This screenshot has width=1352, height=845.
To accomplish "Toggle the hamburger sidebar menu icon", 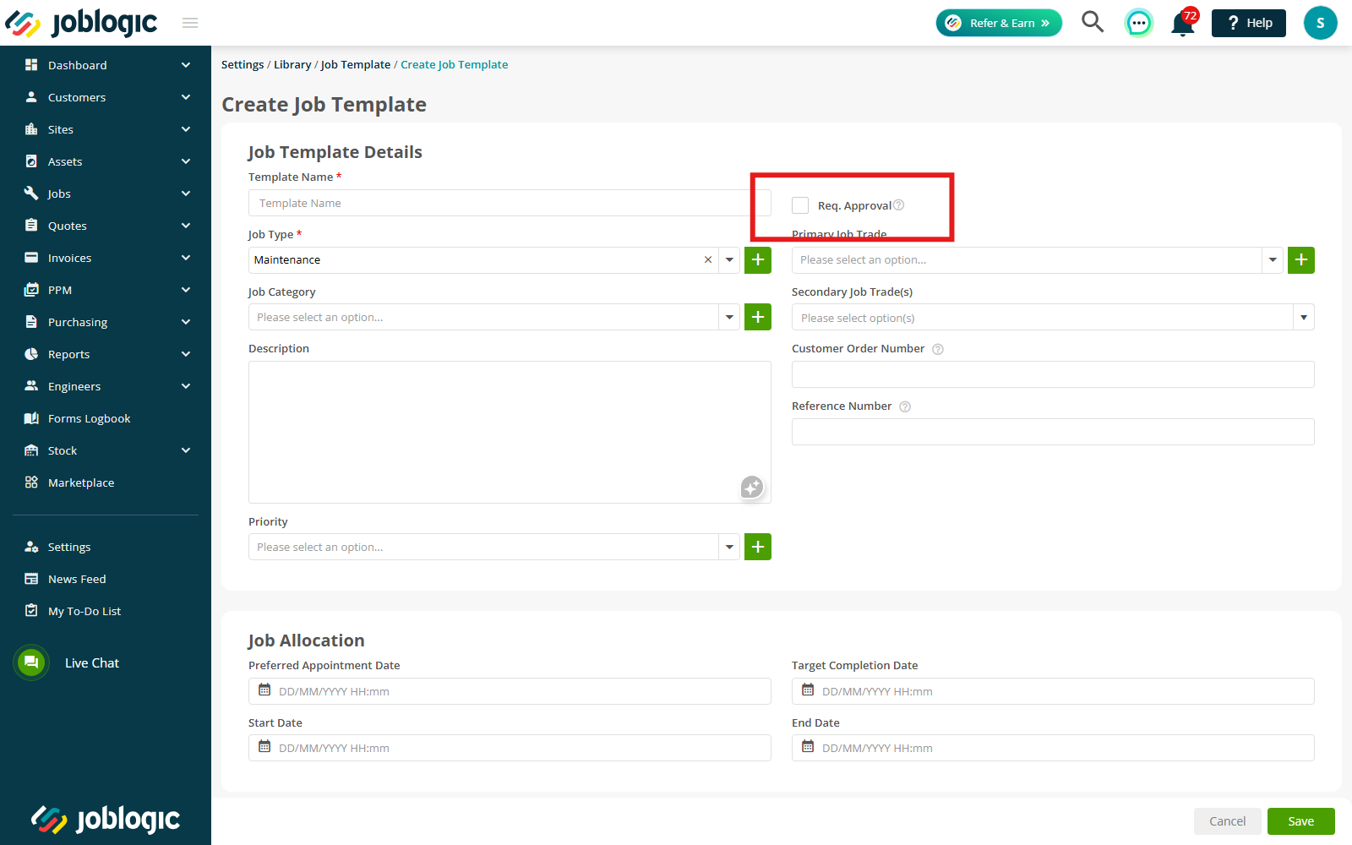I will [190, 23].
